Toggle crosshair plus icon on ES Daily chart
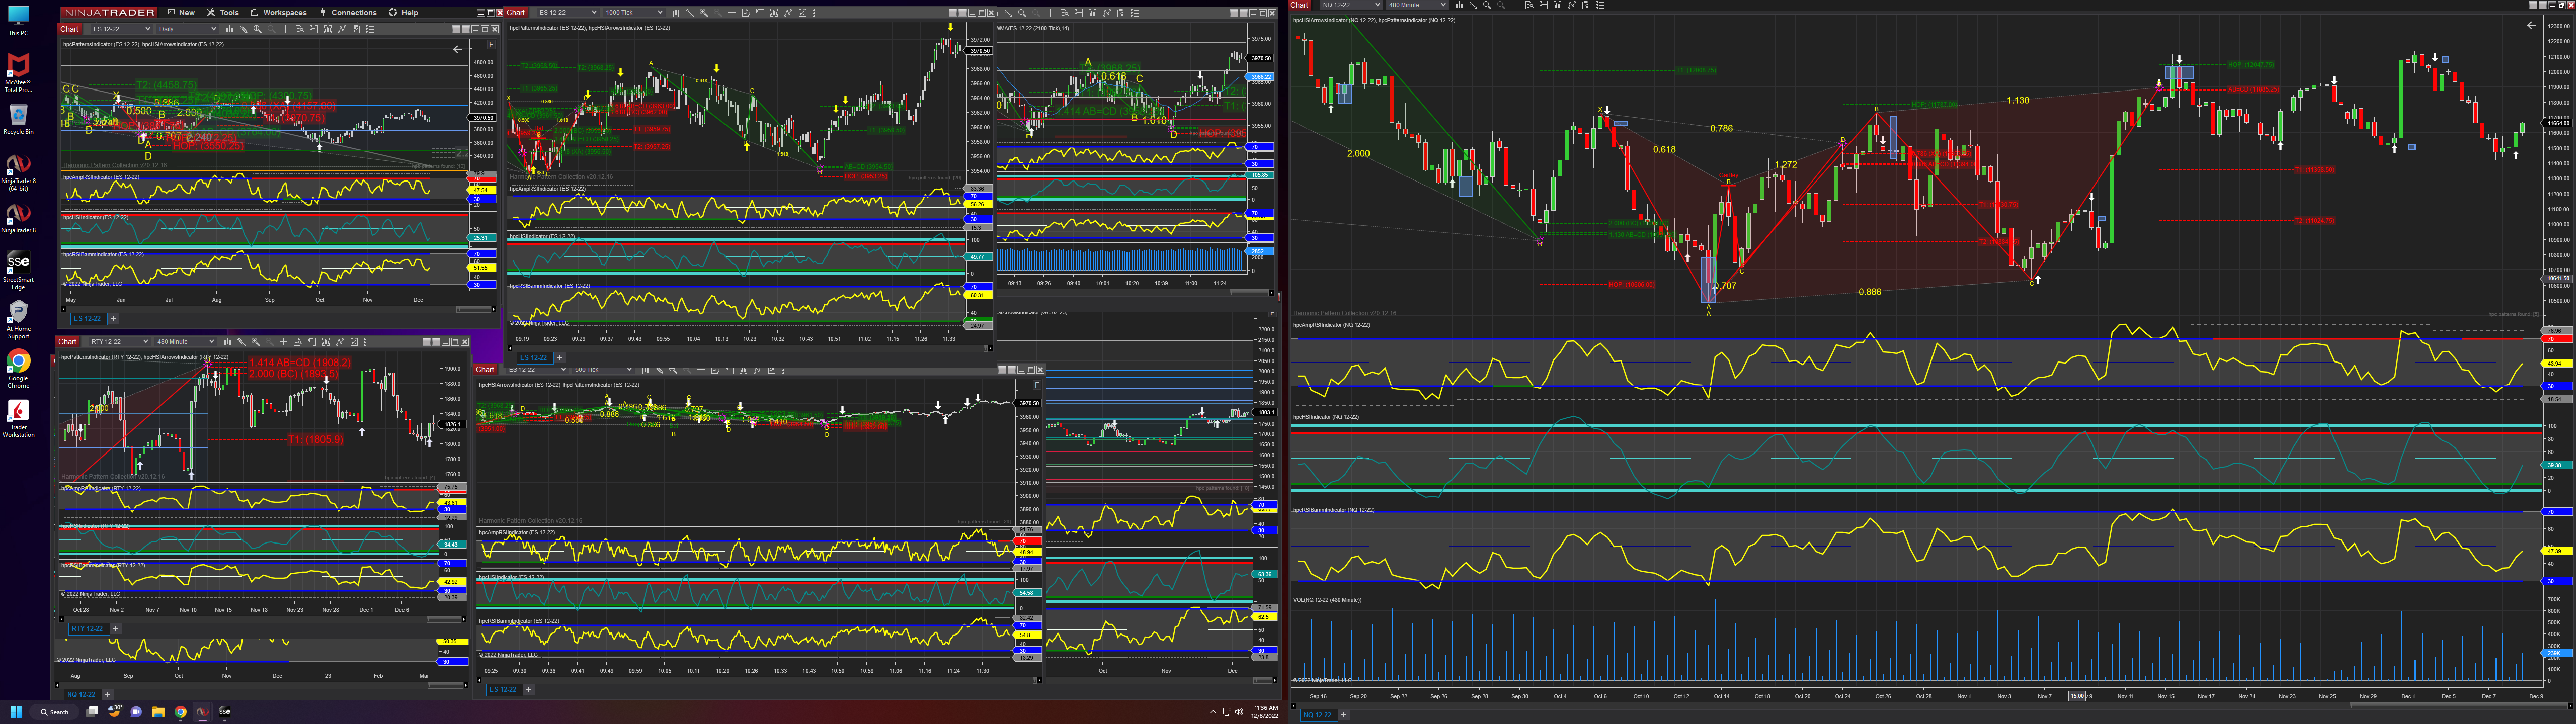This screenshot has width=2576, height=724. pos(285,29)
